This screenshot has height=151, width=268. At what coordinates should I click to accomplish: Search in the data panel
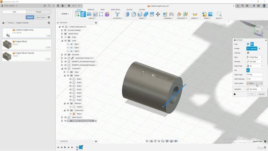pyautogui.click(x=49, y=5)
